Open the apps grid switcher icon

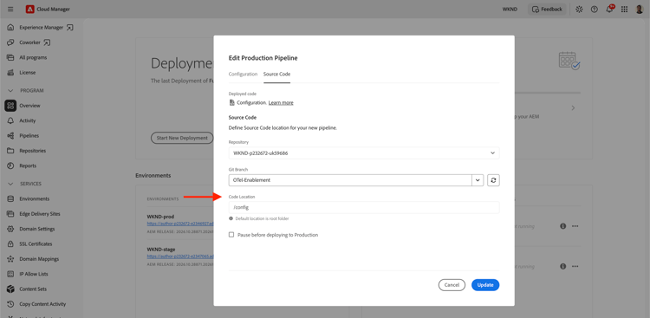click(624, 10)
